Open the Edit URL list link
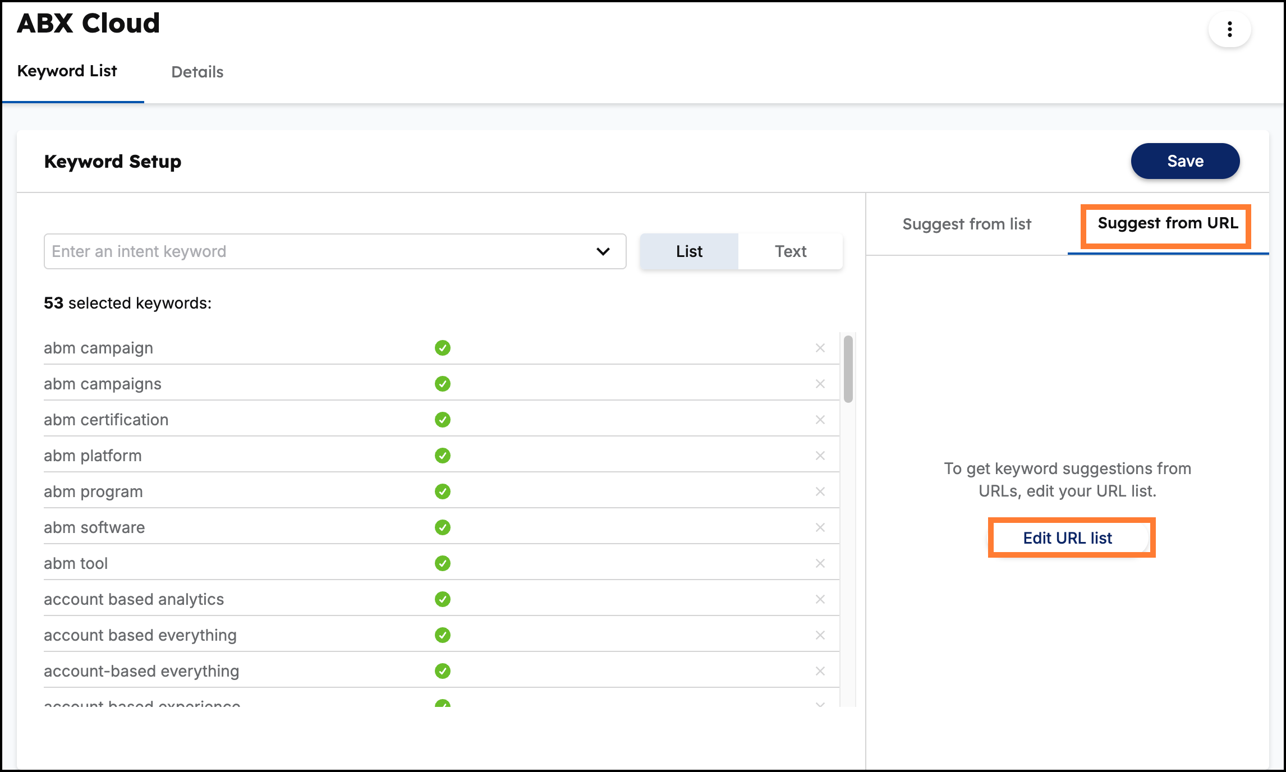The width and height of the screenshot is (1286, 772). coord(1068,538)
